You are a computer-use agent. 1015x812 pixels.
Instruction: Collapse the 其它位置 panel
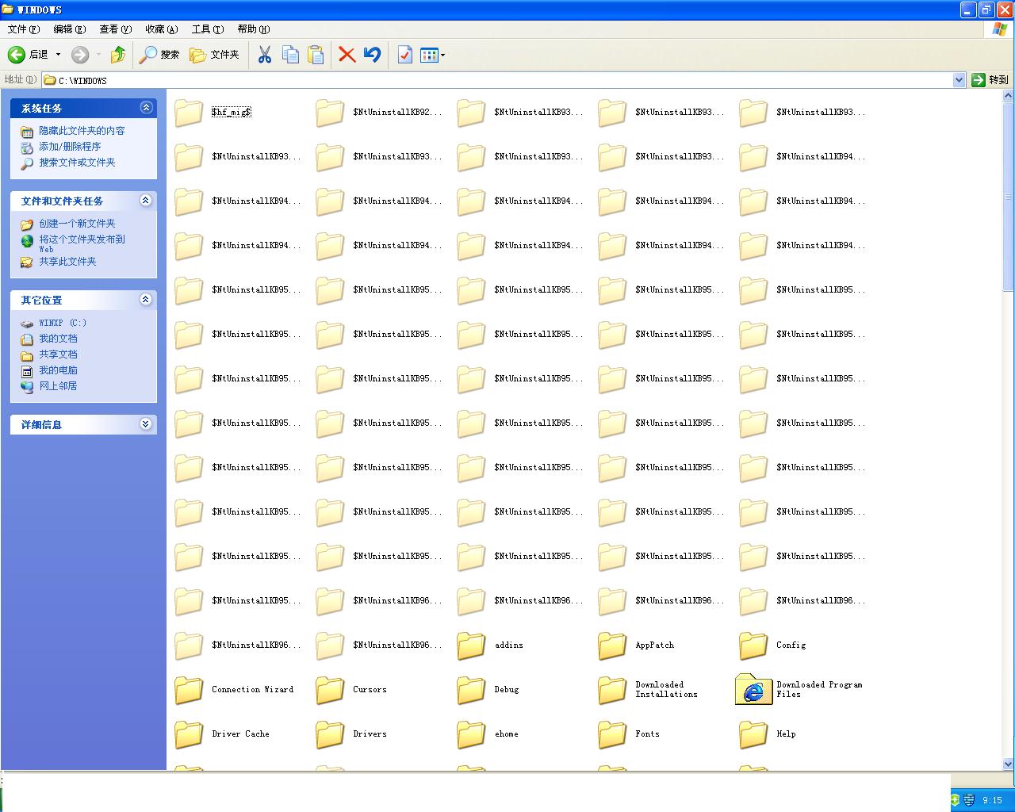pos(146,300)
